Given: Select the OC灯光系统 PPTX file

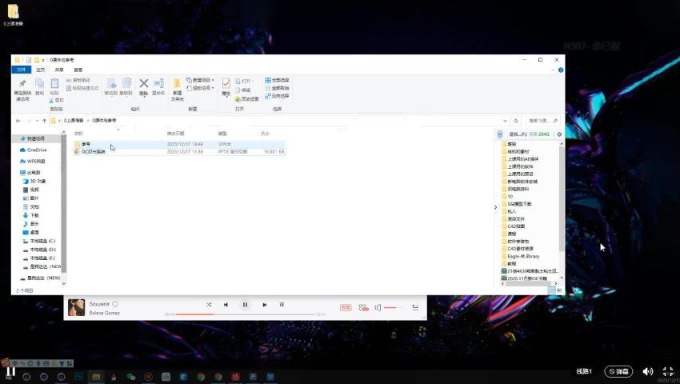Looking at the screenshot, I should [x=179, y=152].
